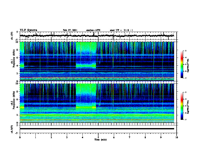Click the "-3" tick on ch.1 colorbar
The image size is (199, 154).
click(185, 51)
